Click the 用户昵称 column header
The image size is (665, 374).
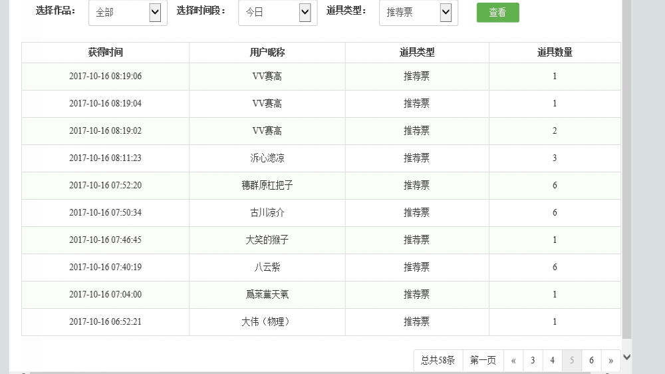tap(267, 53)
